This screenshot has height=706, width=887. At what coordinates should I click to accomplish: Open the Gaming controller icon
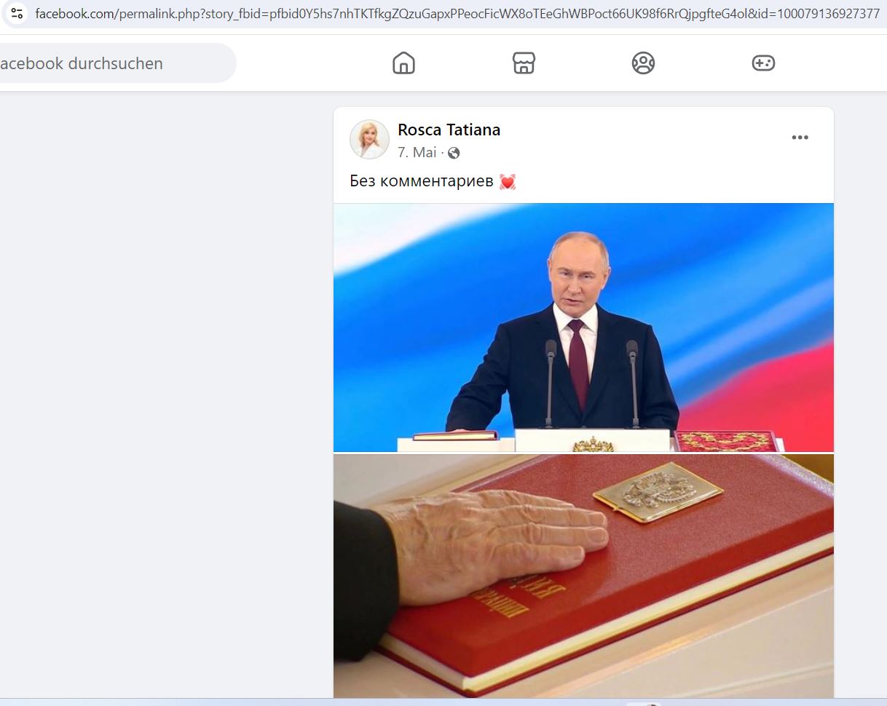763,63
